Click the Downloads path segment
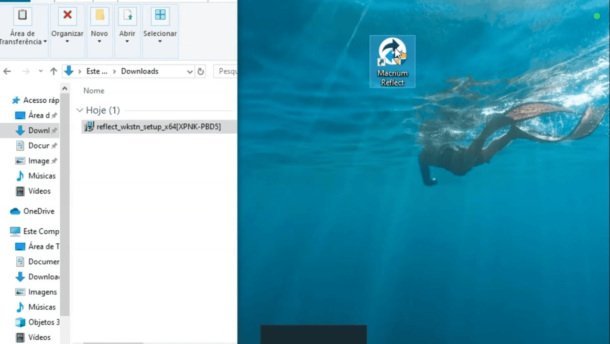The width and height of the screenshot is (610, 344). pos(140,71)
